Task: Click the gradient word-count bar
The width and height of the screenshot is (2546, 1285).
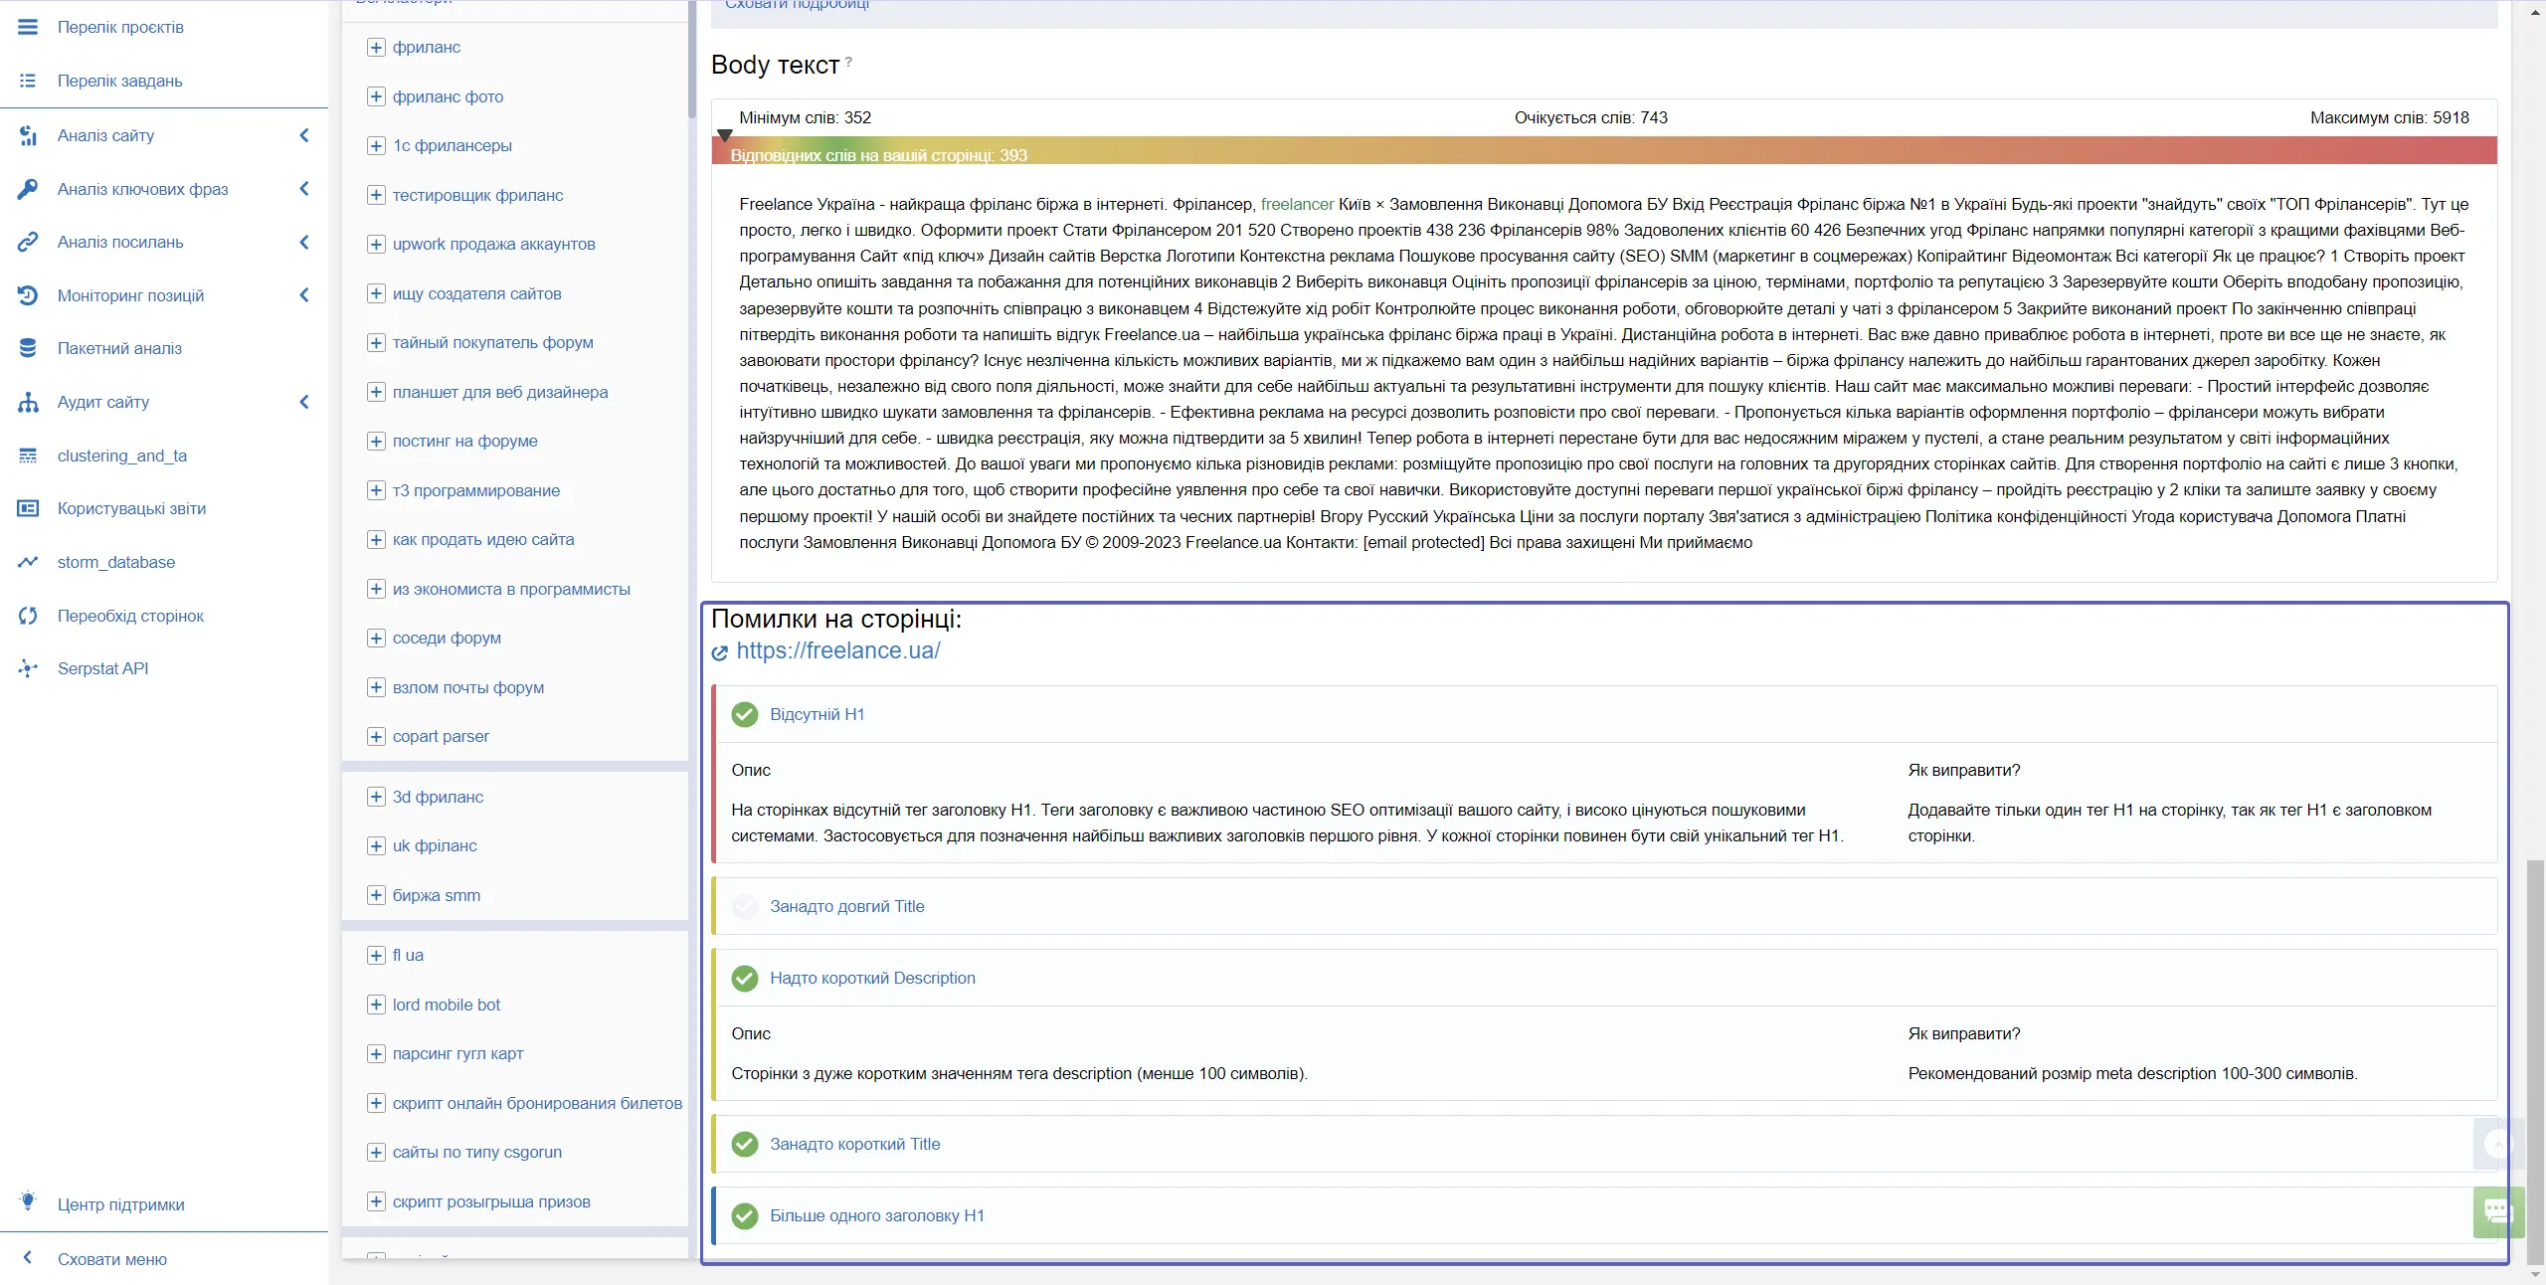Action: pyautogui.click(x=1604, y=151)
